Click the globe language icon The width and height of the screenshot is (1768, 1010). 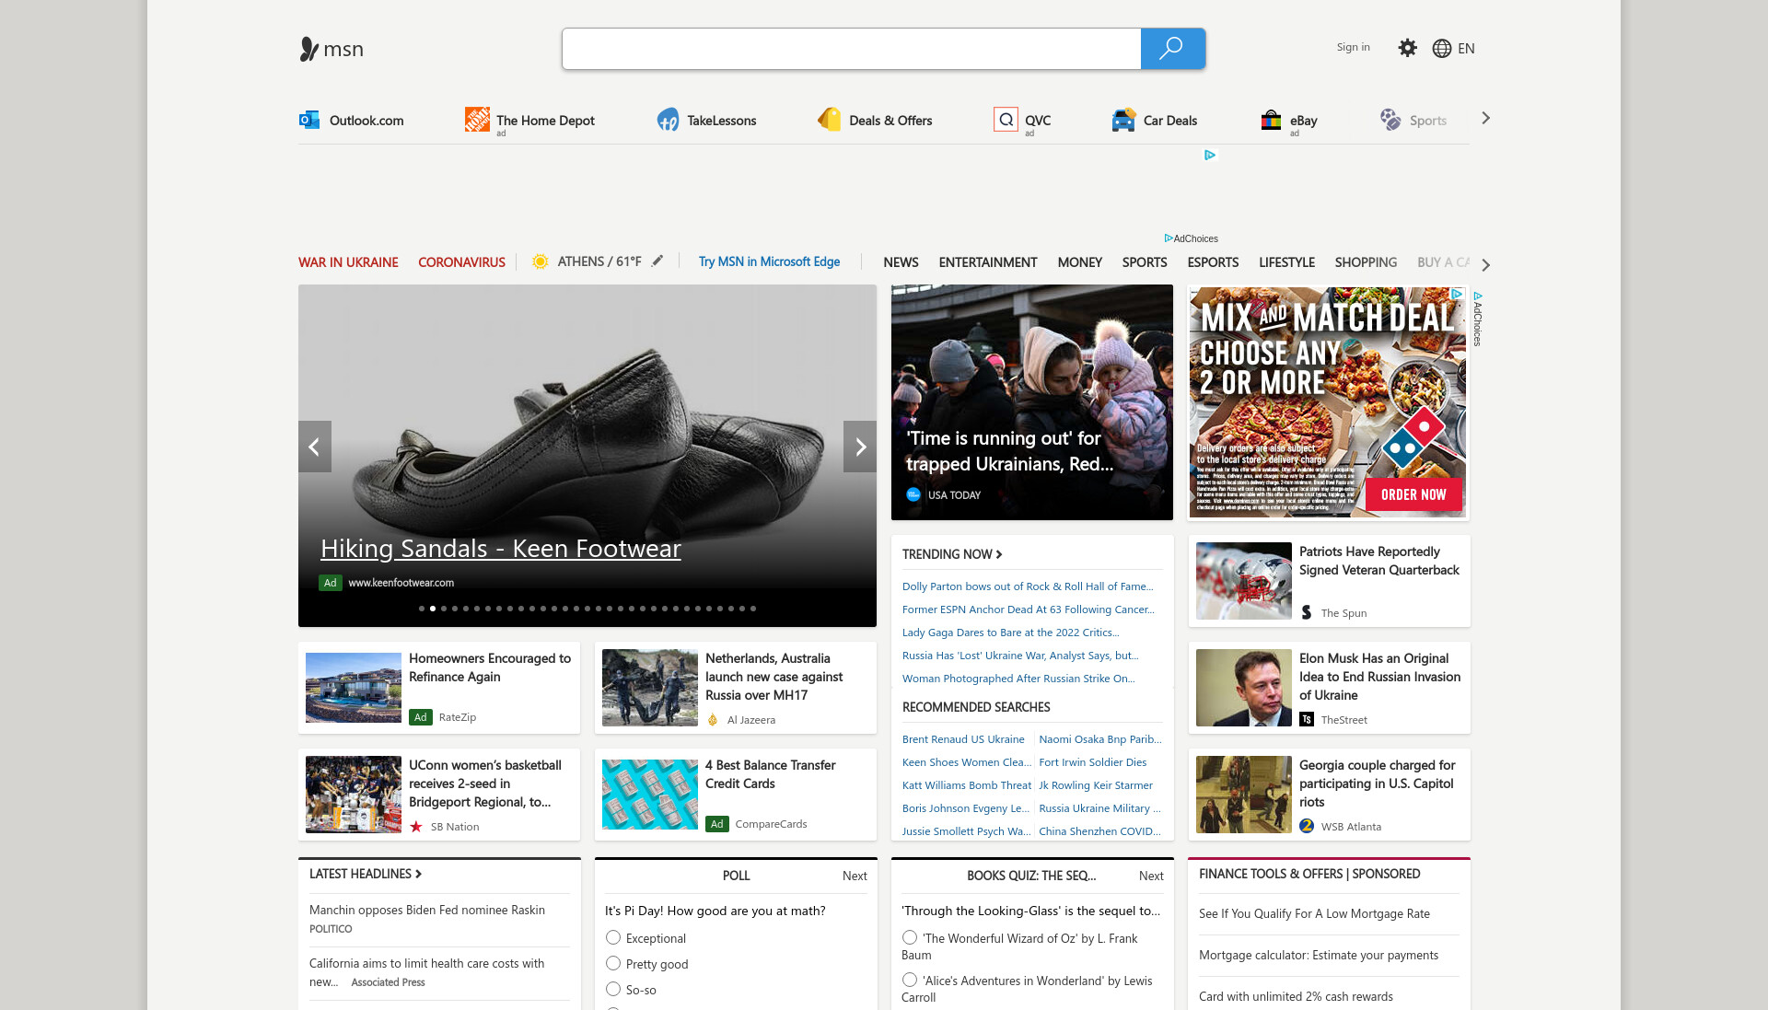click(1442, 49)
